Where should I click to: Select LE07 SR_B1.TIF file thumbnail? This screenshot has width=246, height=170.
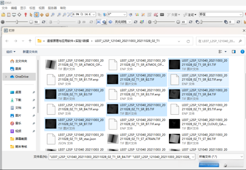click(174, 65)
